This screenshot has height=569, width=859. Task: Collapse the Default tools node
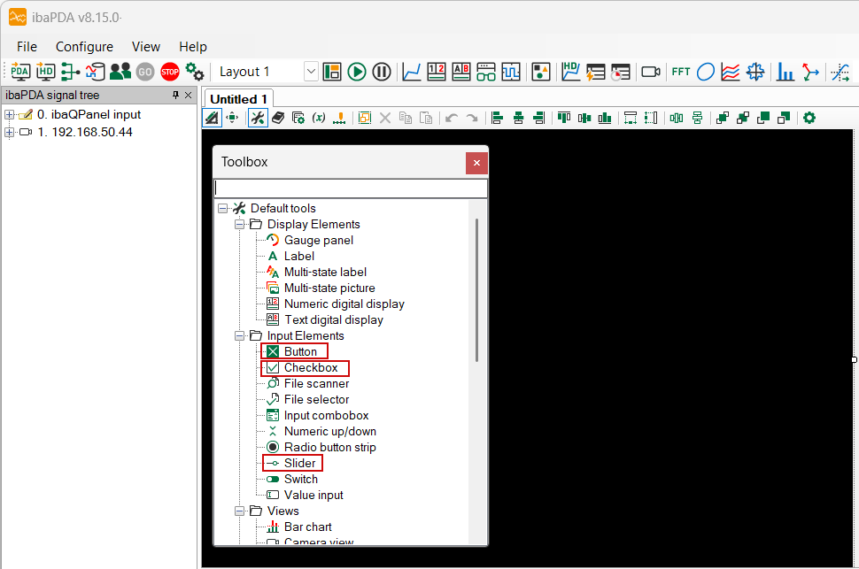[x=222, y=208]
